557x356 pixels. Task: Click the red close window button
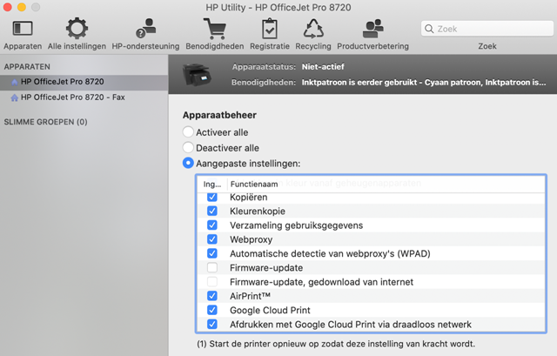(8, 7)
